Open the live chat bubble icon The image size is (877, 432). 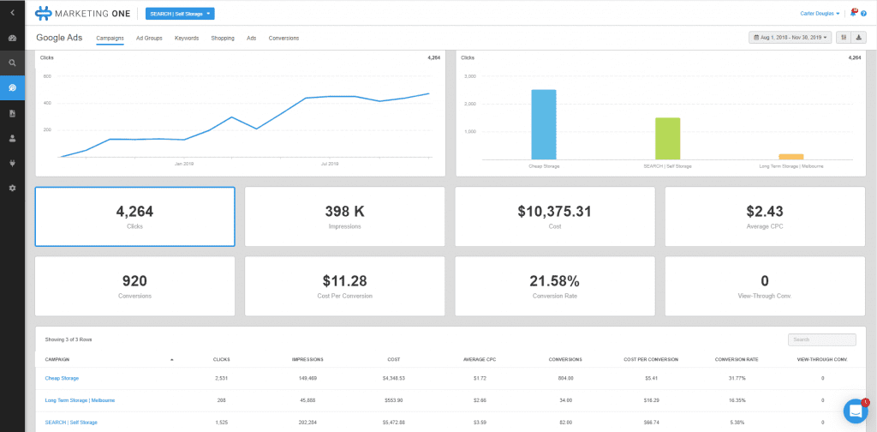(x=856, y=411)
